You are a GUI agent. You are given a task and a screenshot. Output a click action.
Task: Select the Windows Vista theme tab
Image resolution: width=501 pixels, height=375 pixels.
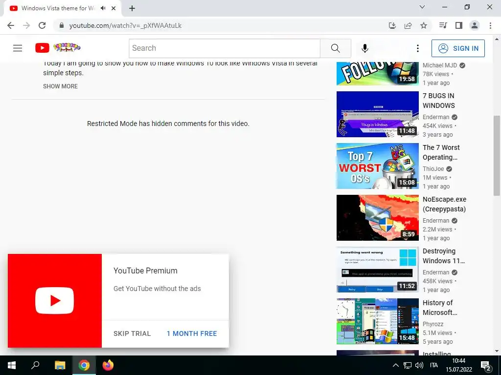pyautogui.click(x=58, y=8)
